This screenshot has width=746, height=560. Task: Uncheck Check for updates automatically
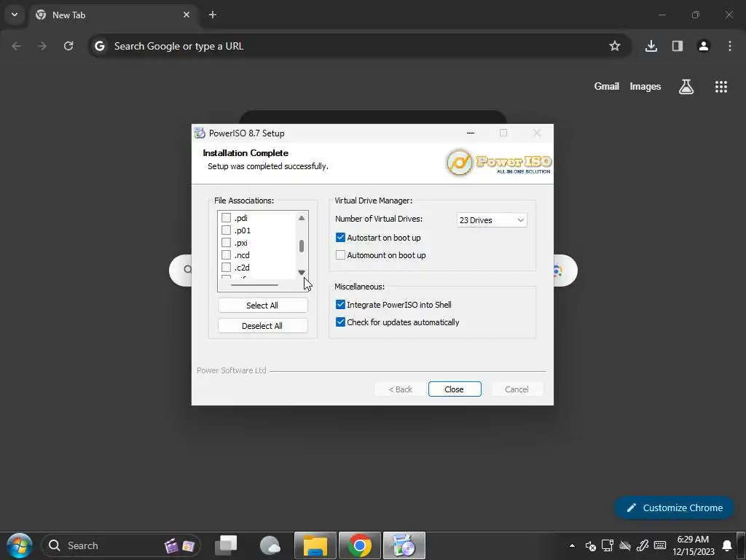click(340, 322)
